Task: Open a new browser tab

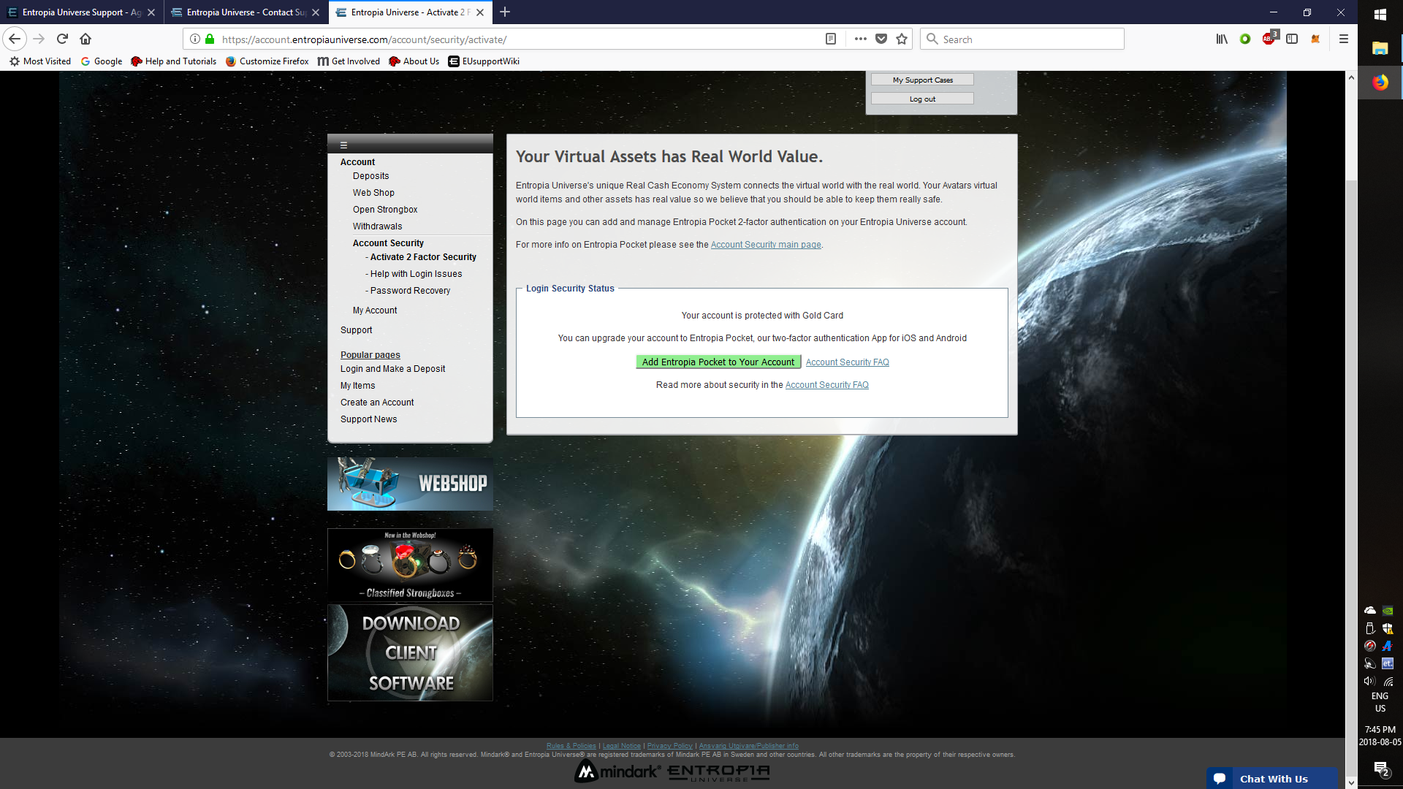Action: pyautogui.click(x=505, y=12)
